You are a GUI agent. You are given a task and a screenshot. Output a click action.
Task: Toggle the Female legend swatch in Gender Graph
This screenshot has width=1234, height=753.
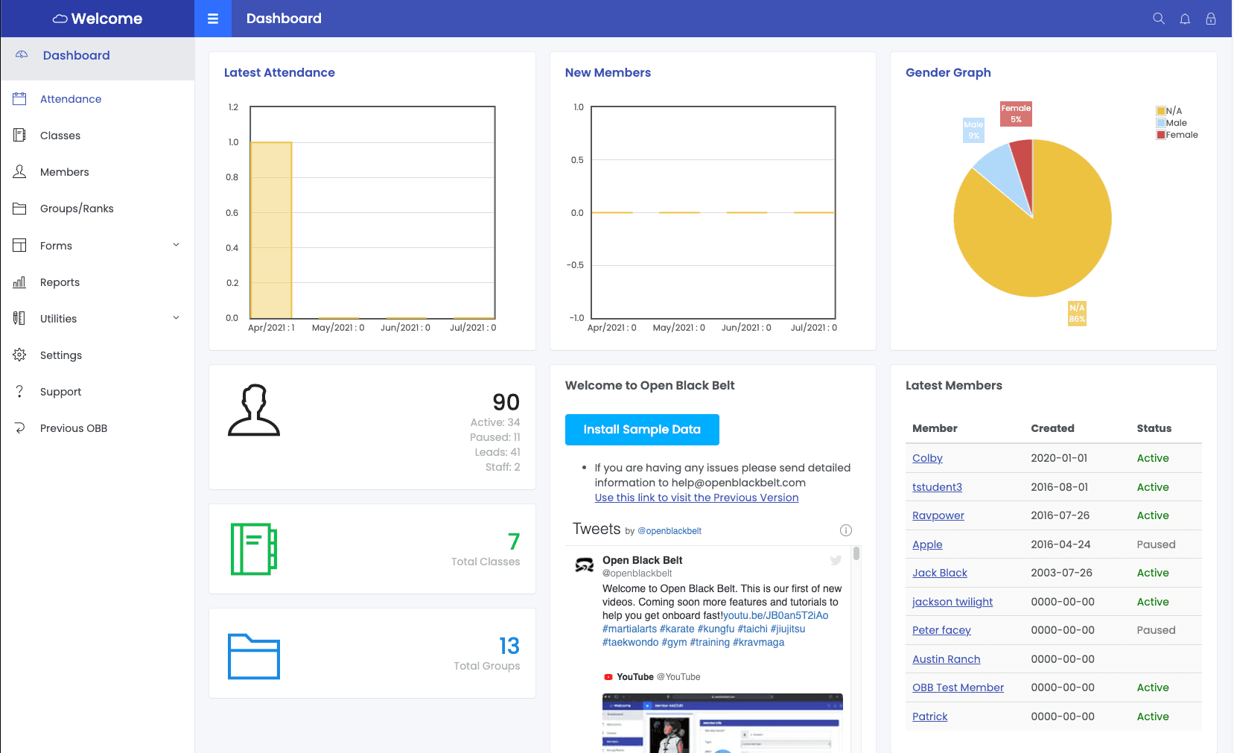1160,135
